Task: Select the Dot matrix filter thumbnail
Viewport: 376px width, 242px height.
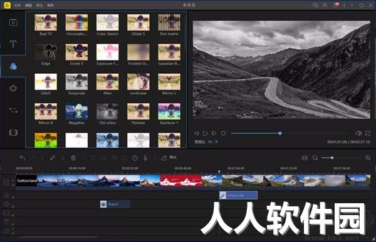Action: (x=169, y=23)
